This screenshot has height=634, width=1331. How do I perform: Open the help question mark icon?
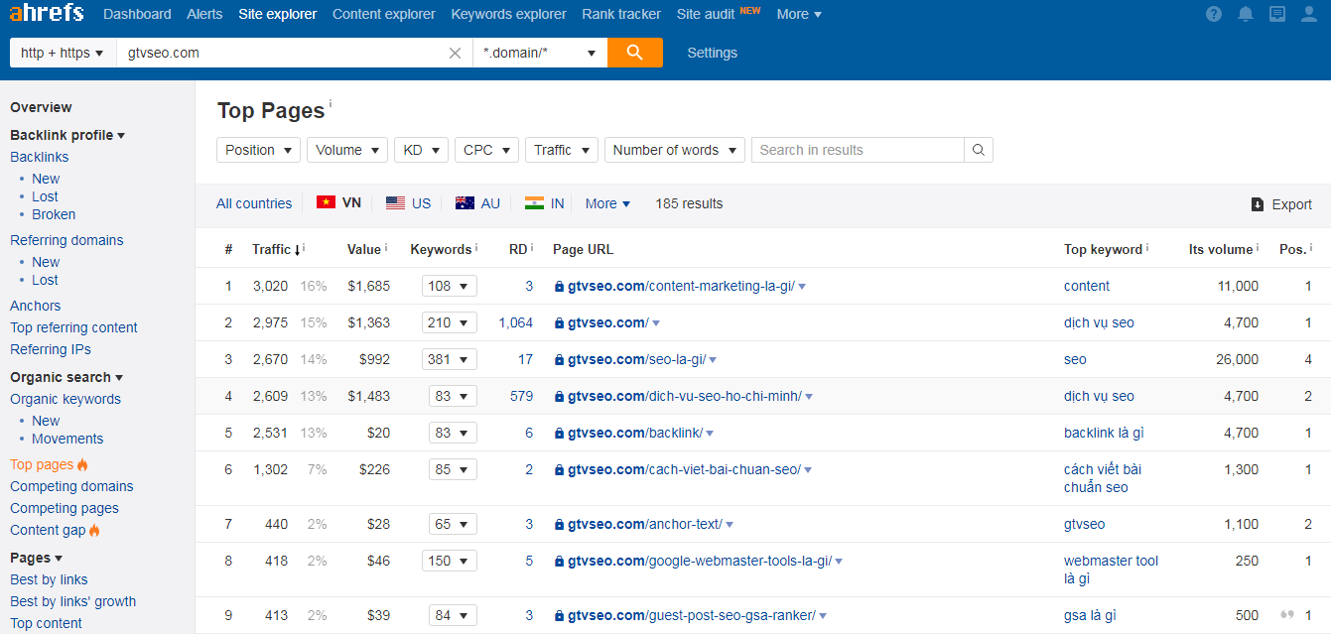(x=1214, y=14)
